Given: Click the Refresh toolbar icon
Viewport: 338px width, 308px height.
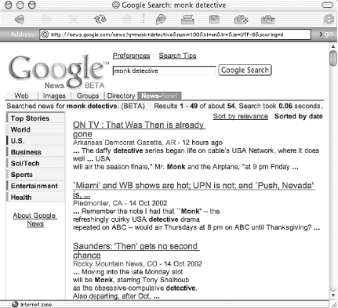Looking at the screenshot, I should click(x=100, y=19).
